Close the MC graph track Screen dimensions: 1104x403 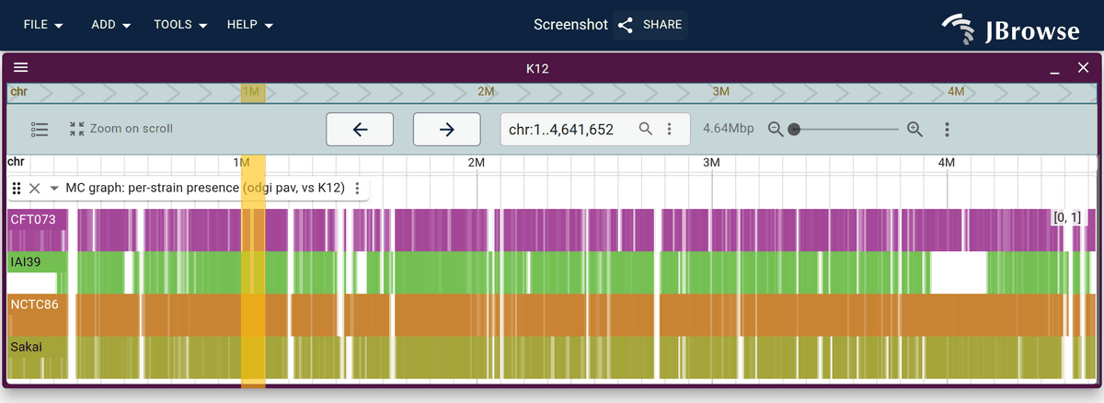(x=34, y=188)
